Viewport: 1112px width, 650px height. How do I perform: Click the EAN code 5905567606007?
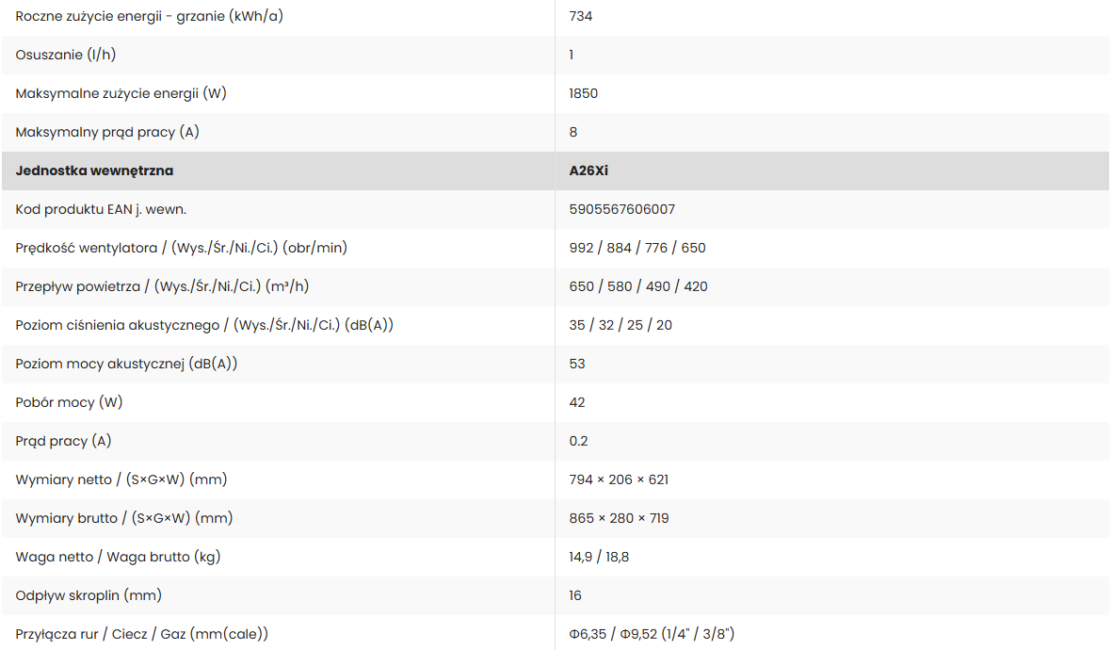click(621, 209)
